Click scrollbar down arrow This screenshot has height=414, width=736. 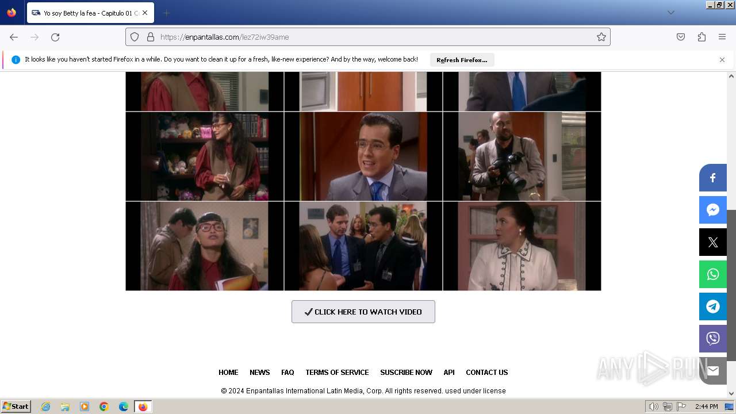(x=731, y=394)
